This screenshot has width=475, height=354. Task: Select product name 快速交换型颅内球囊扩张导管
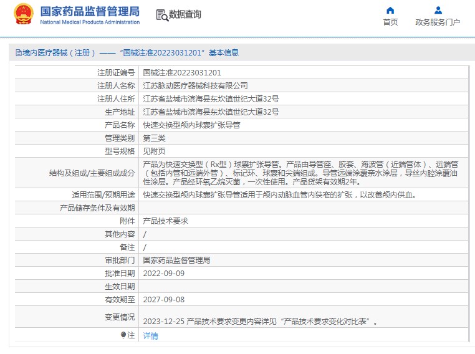(x=191, y=125)
